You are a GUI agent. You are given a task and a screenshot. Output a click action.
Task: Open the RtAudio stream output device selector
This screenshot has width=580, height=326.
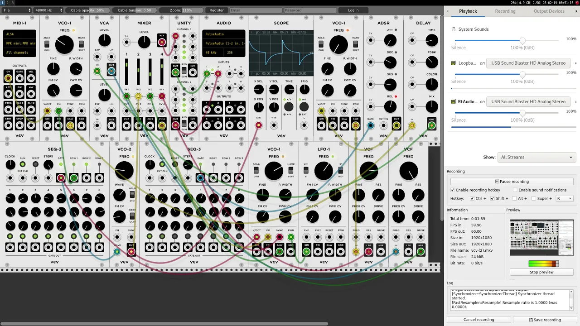[528, 101]
